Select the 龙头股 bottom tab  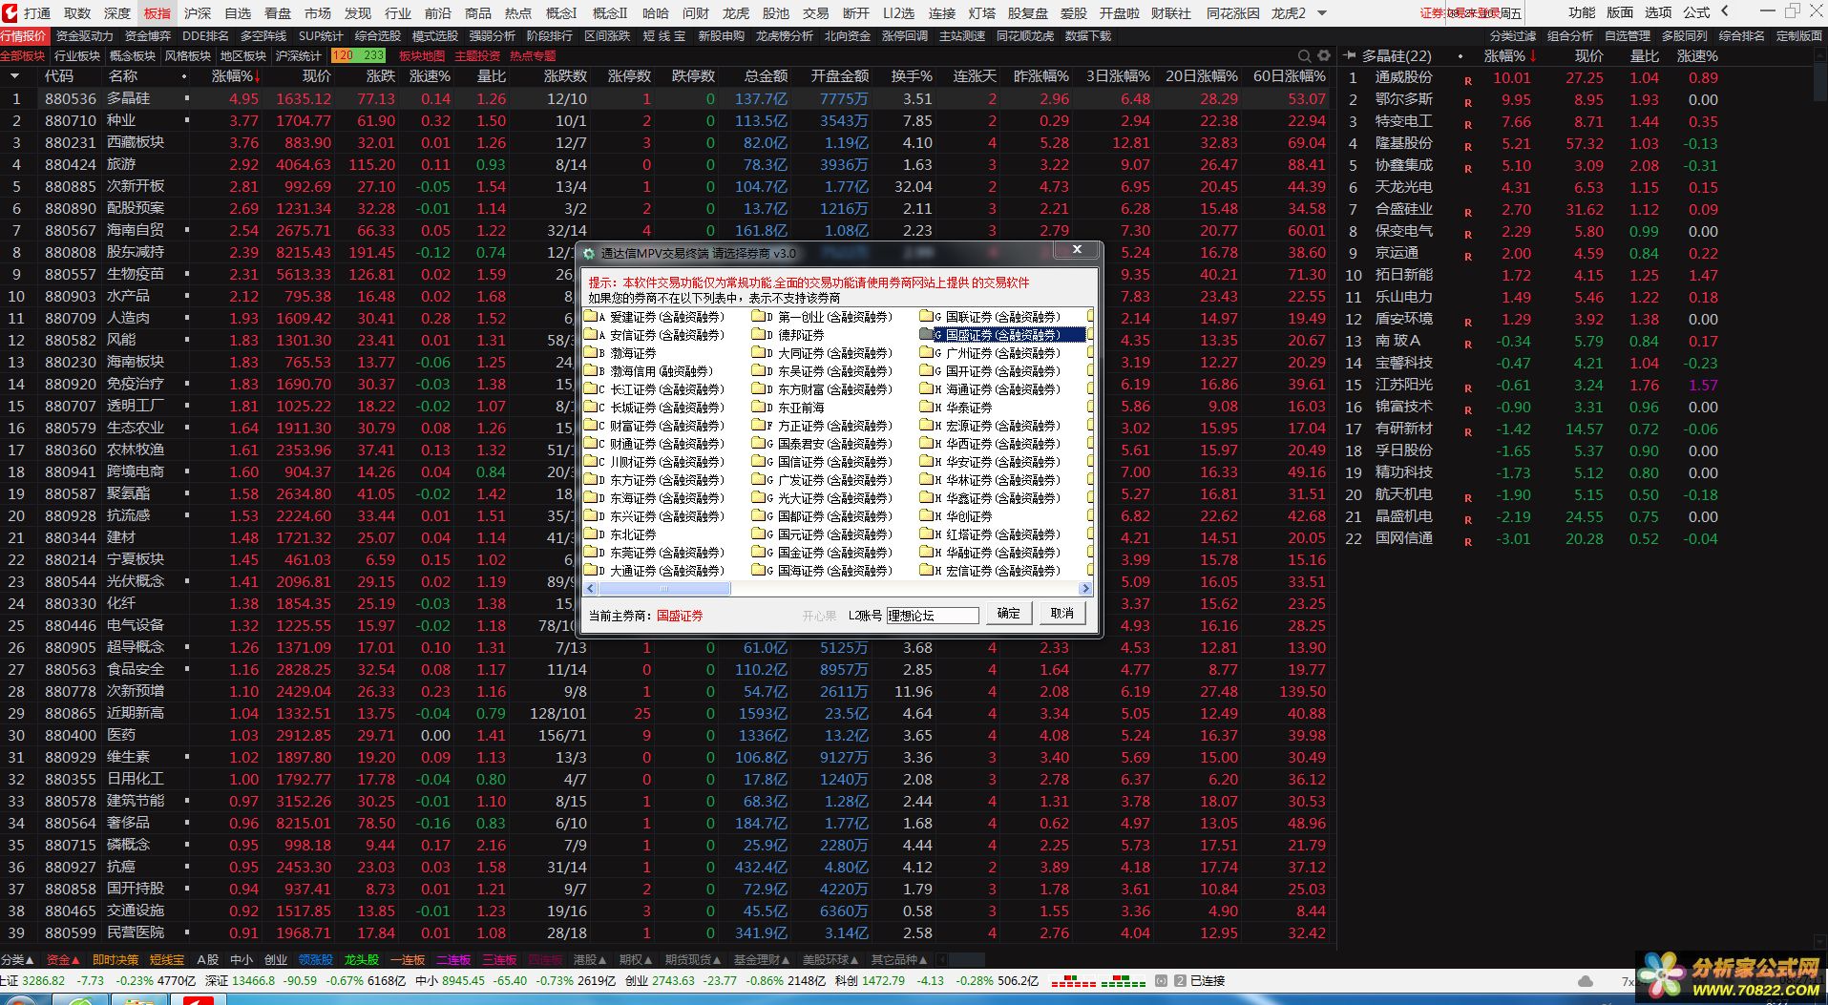[x=362, y=959]
